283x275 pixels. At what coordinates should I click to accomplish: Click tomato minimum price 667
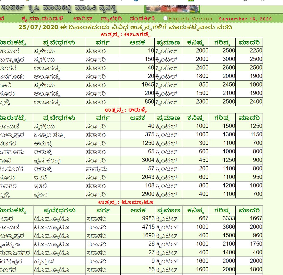pyautogui.click(x=204, y=218)
